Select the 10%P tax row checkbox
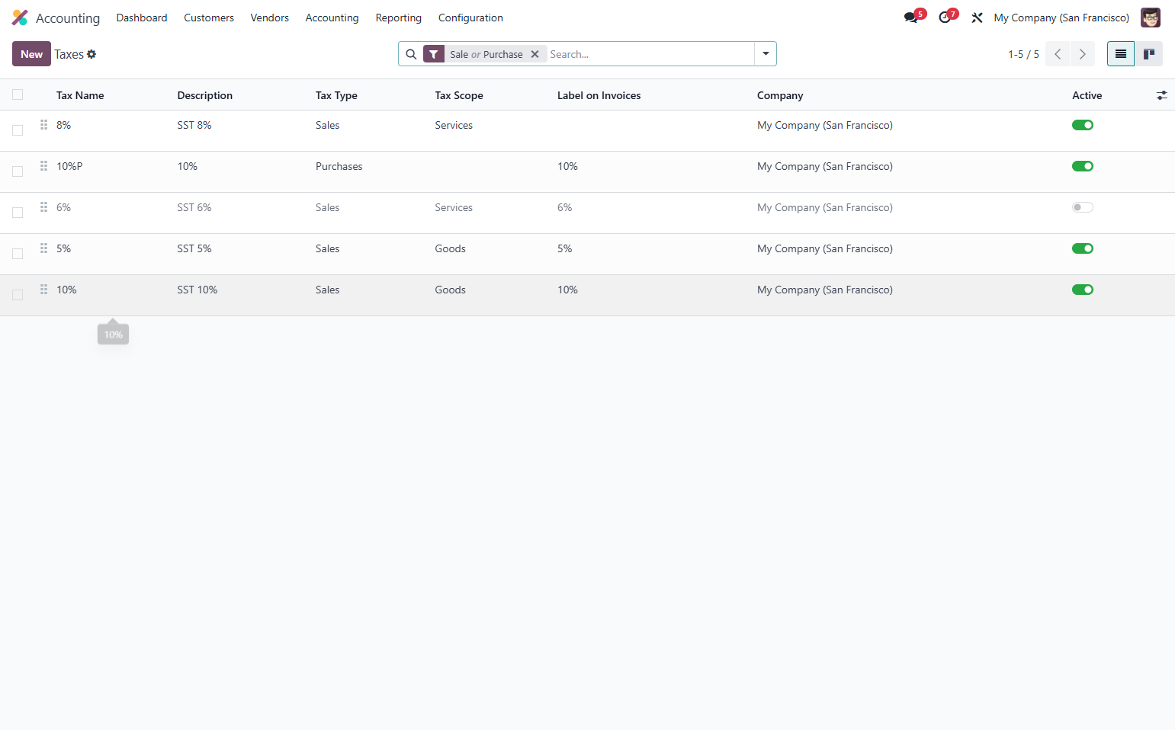The width and height of the screenshot is (1175, 730). point(18,171)
